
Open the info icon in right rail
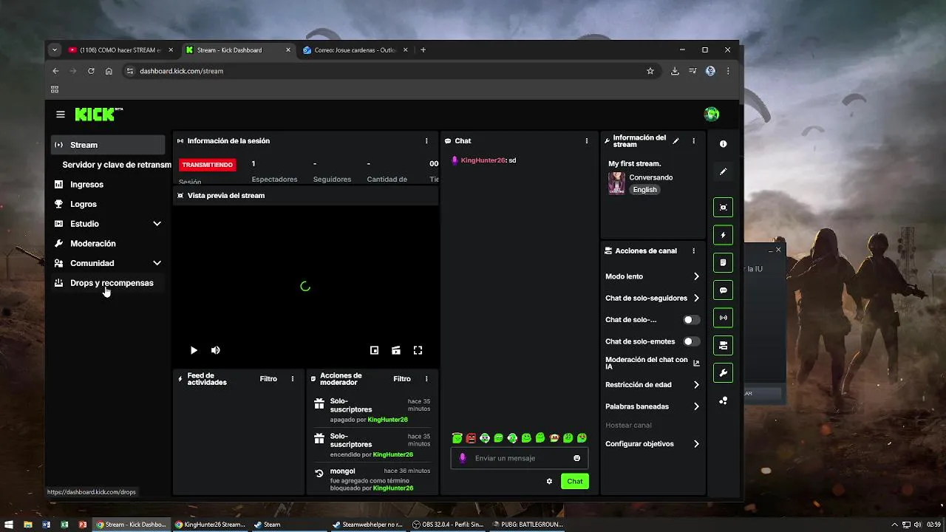pos(724,144)
